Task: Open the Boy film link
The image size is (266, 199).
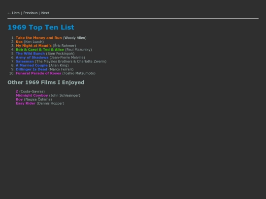Action: (19, 99)
